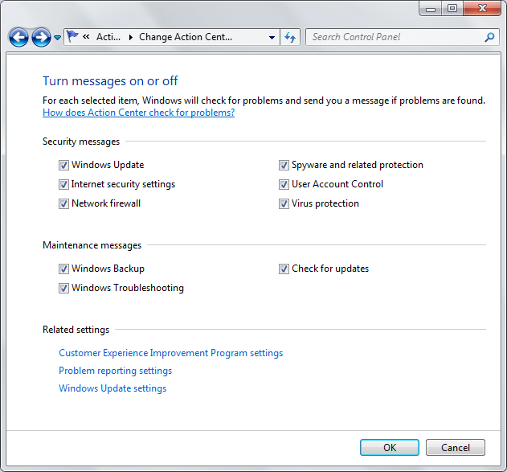
Task: Open Problem reporting settings
Action: click(x=116, y=371)
